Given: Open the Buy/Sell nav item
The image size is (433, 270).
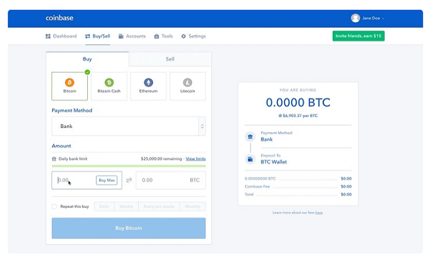Looking at the screenshot, I should tap(97, 36).
